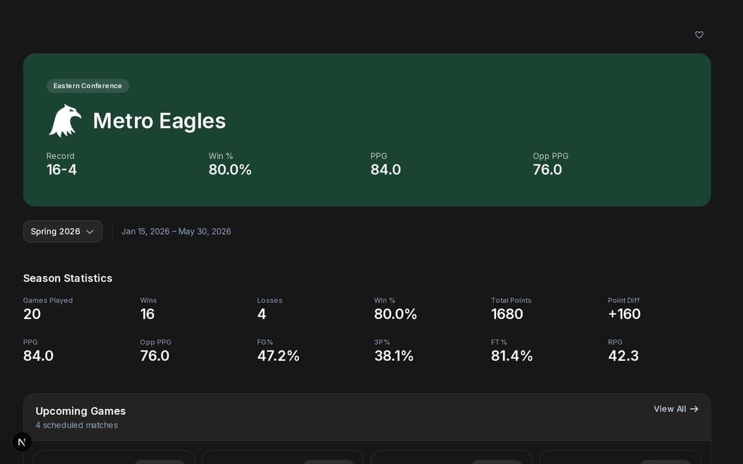Click the RPG 42.3 statistic
This screenshot has height=464, width=743.
(x=623, y=356)
